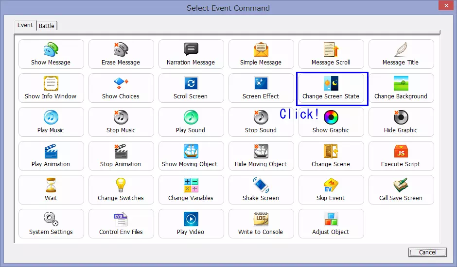This screenshot has height=267, width=457.
Task: Choose the Erase Message command
Action: (121, 54)
